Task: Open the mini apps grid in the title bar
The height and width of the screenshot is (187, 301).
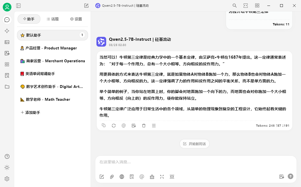Action: [257, 6]
